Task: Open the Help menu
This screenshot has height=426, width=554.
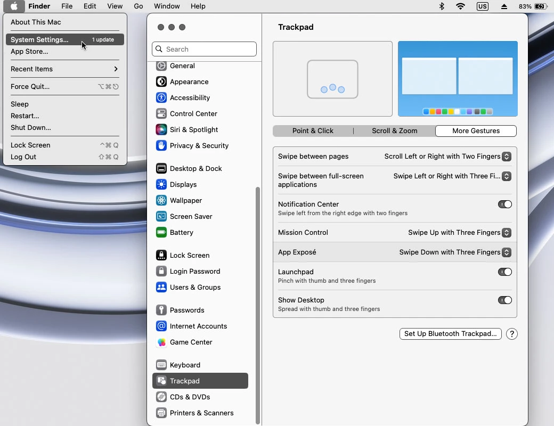Action: pos(198,6)
